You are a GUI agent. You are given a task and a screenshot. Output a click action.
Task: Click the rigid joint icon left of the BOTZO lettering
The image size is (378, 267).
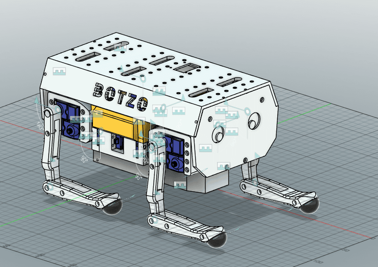(59, 71)
